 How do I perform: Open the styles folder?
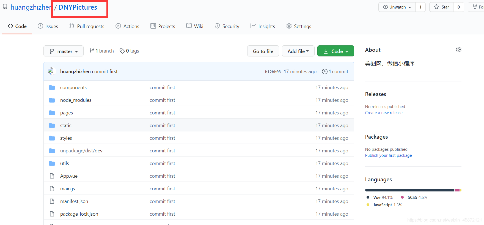pos(66,138)
